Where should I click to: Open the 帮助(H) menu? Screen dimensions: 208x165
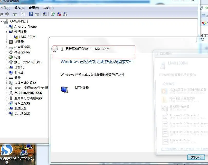(x=48, y=8)
